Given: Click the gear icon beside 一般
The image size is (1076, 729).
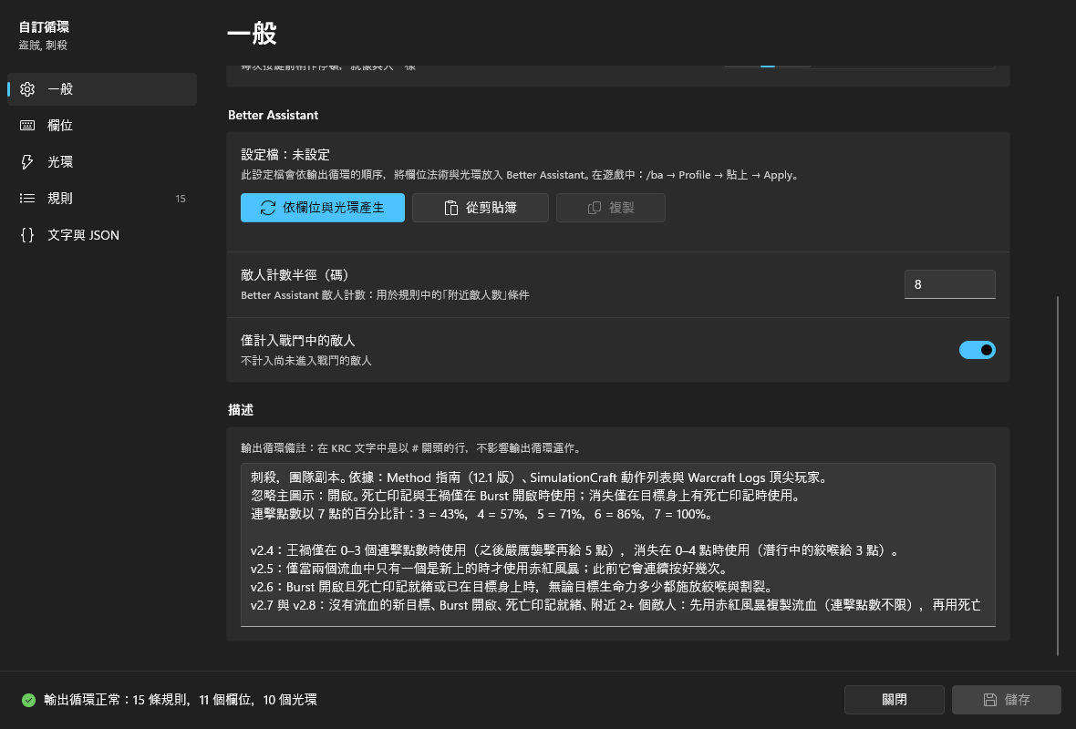Looking at the screenshot, I should (27, 89).
